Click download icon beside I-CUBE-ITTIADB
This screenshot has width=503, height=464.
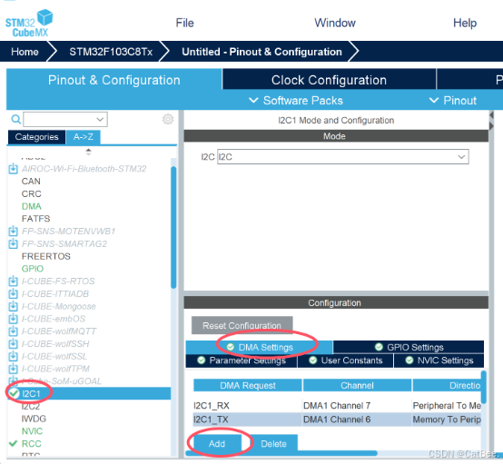tap(13, 293)
